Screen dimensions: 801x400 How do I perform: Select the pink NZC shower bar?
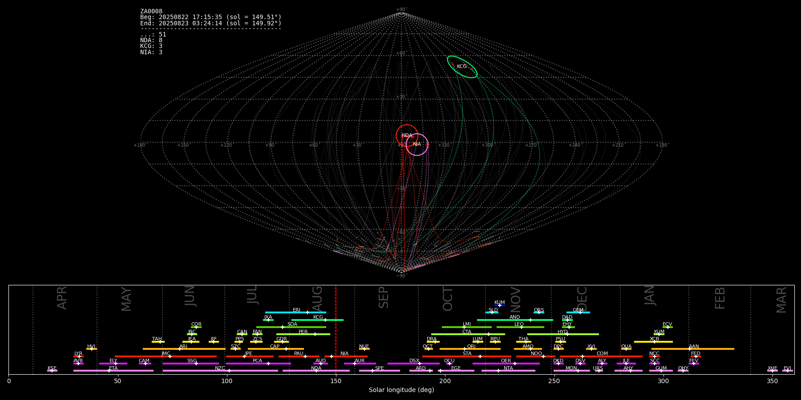[x=220, y=371]
